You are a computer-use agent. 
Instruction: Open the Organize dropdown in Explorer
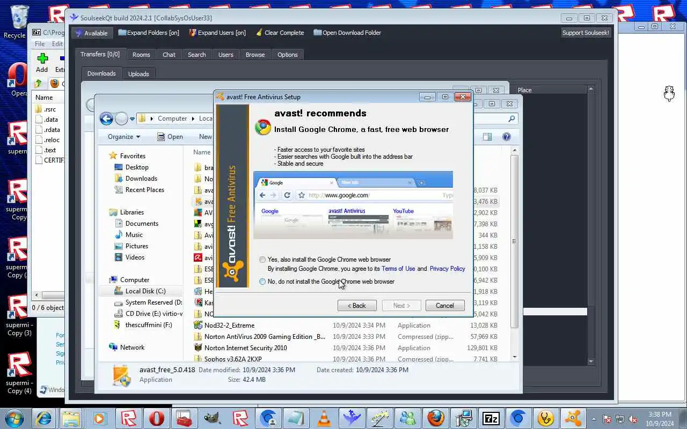(x=124, y=137)
